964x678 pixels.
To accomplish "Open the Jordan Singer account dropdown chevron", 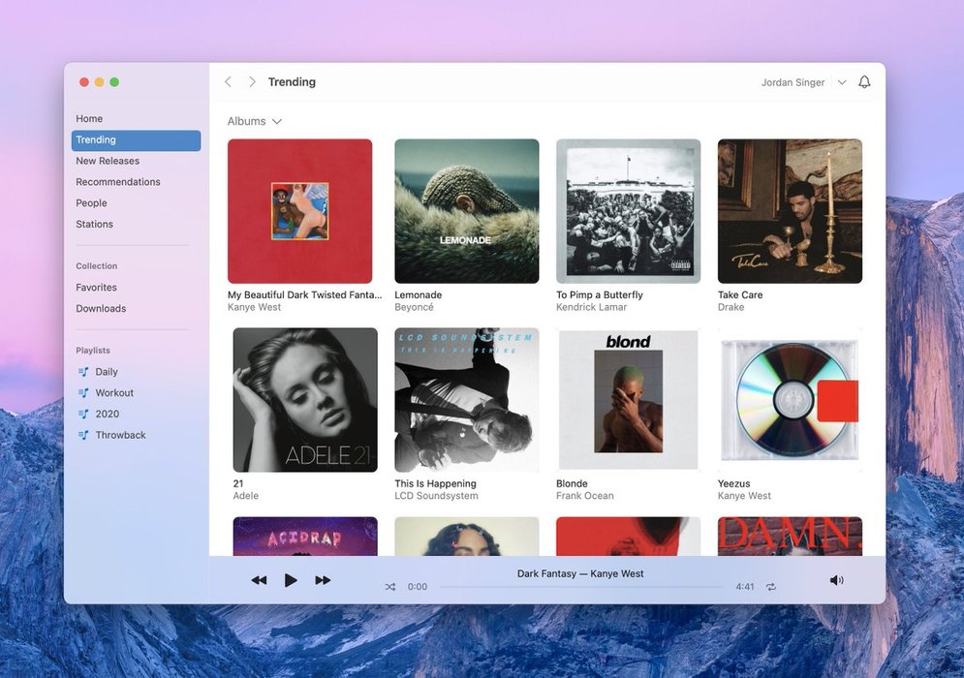I will 842,82.
